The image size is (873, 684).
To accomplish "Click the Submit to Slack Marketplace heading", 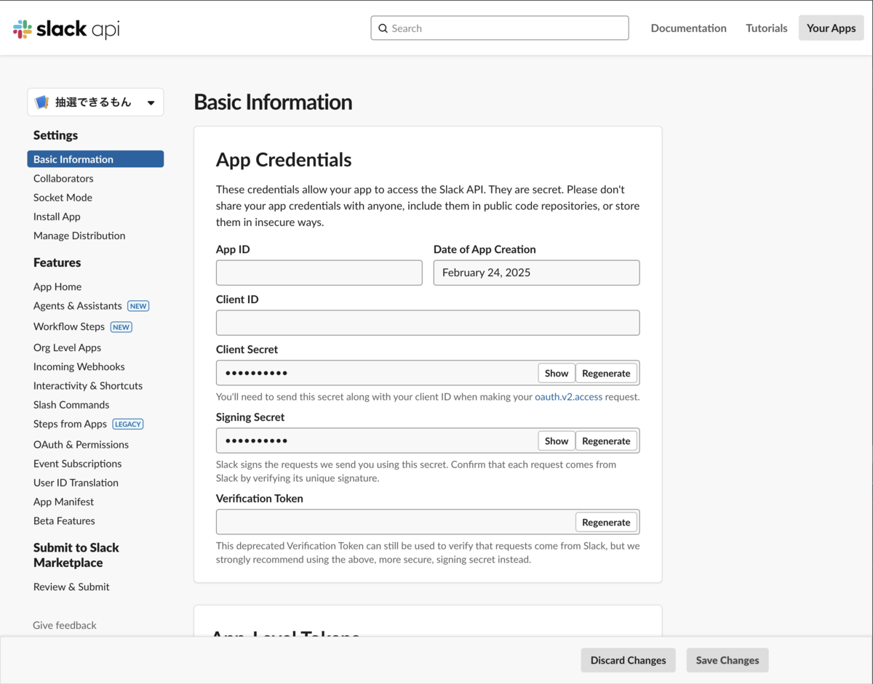I will (76, 555).
